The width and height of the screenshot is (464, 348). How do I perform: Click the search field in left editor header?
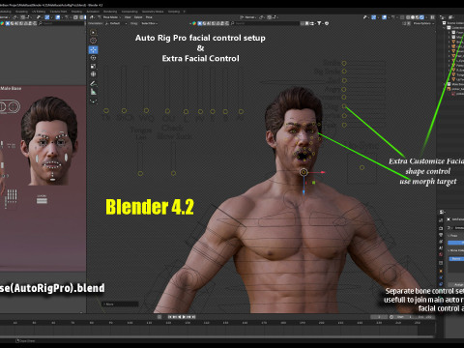[62, 23]
